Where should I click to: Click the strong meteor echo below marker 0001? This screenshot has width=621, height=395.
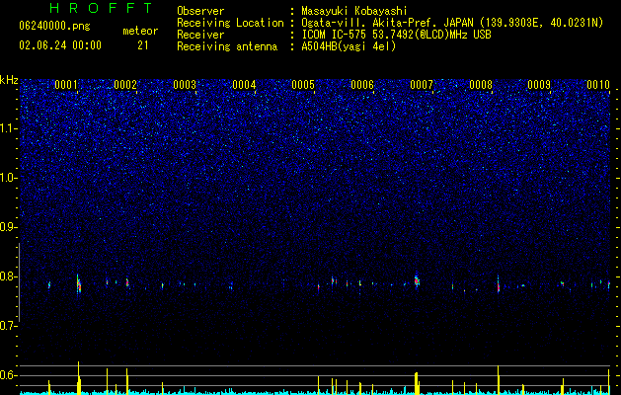point(79,284)
